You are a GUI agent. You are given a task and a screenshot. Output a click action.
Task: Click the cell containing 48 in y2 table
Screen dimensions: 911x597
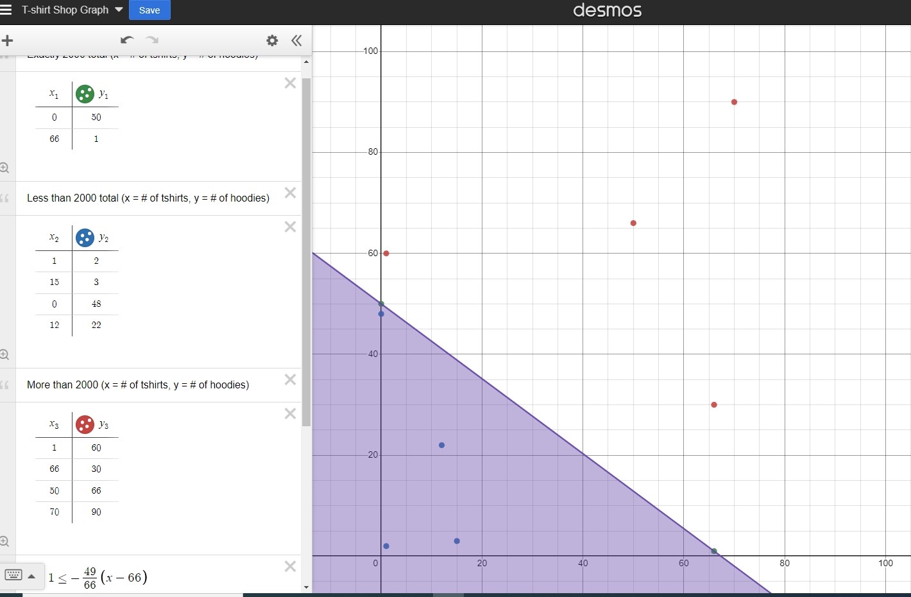tap(96, 304)
